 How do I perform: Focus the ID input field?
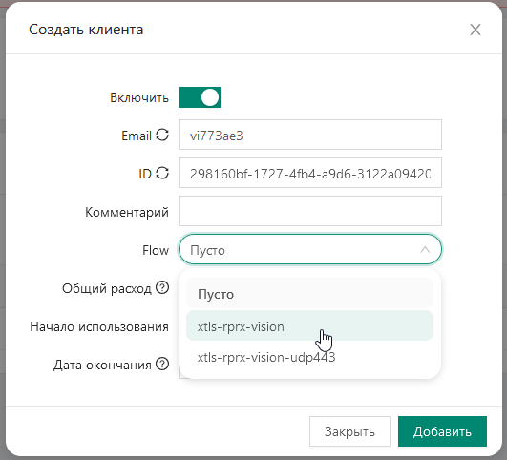(310, 173)
